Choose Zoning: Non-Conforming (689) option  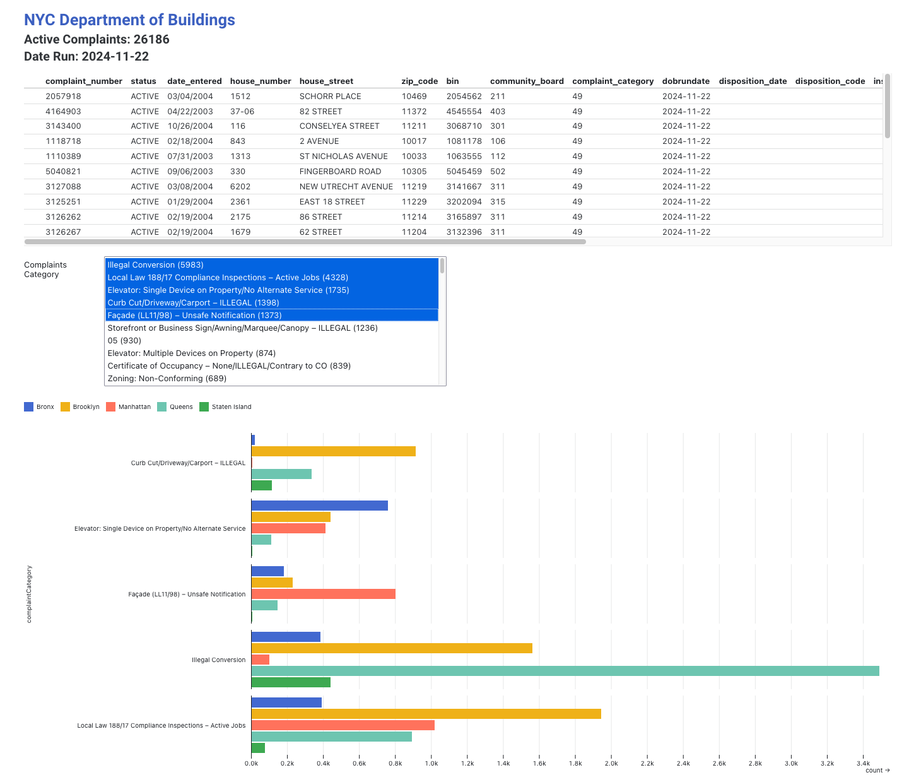[x=167, y=379]
